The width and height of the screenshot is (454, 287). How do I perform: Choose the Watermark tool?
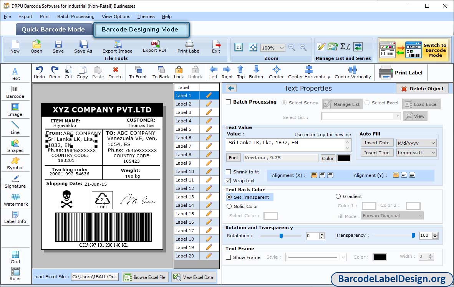point(16,200)
